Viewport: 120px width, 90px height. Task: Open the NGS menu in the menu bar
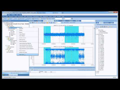click(x=25, y=16)
